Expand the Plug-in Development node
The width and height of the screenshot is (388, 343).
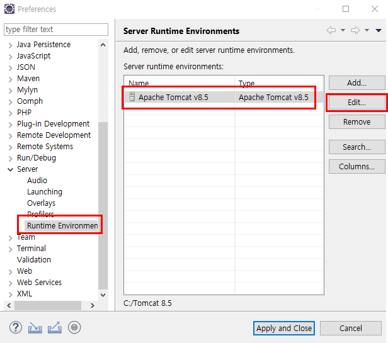10,125
